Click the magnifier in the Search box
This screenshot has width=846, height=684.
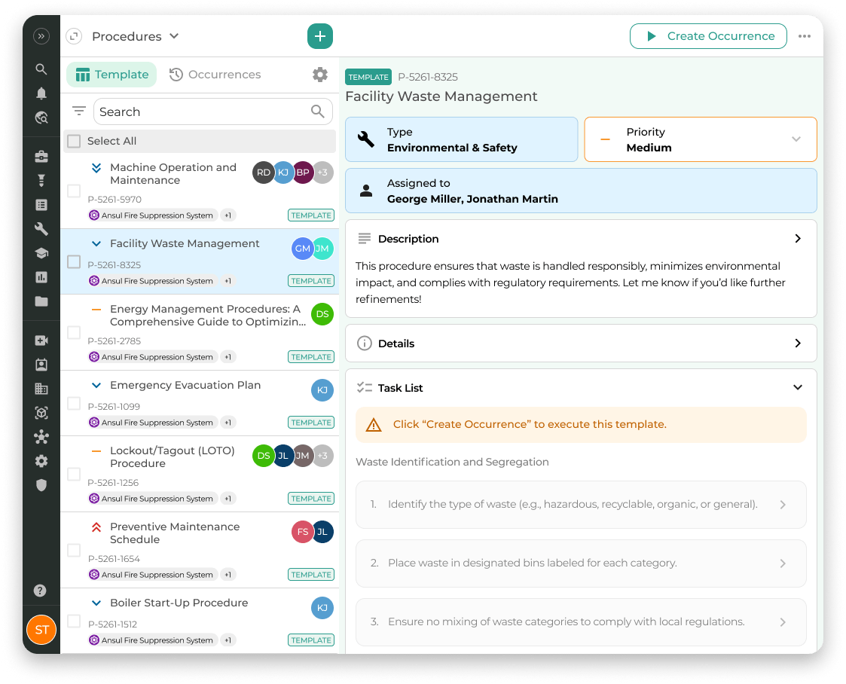click(x=318, y=111)
